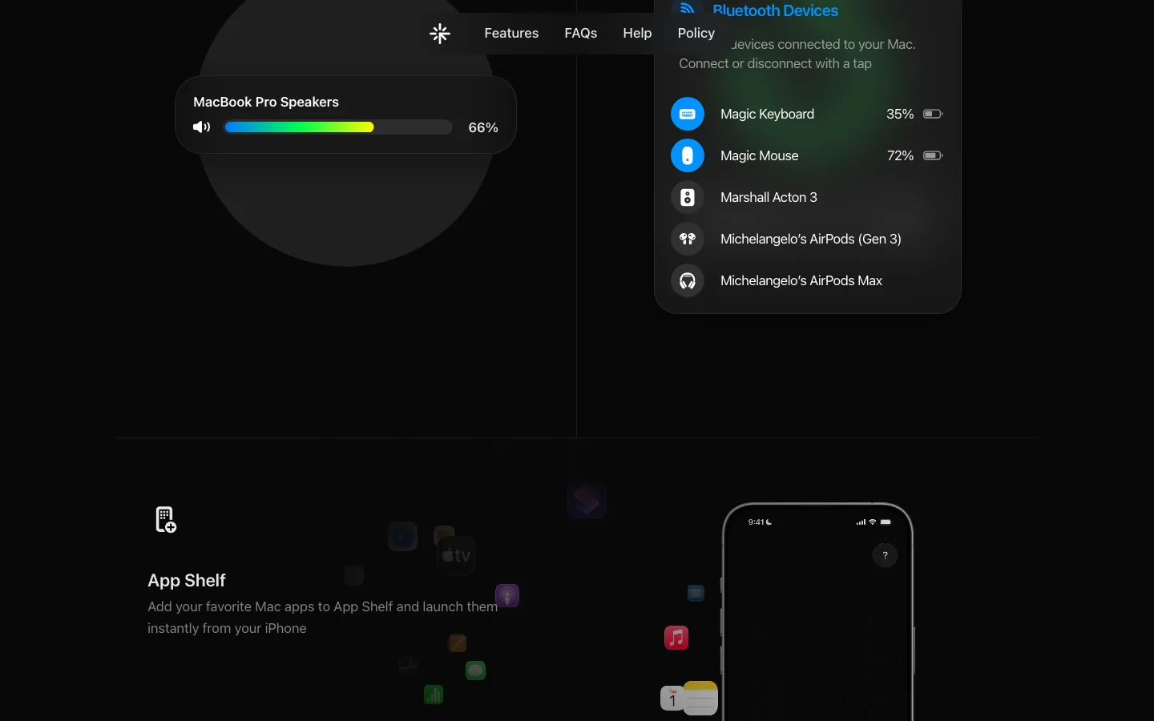Select Michelangelo's AirPods (Gen 3) name

pos(811,239)
